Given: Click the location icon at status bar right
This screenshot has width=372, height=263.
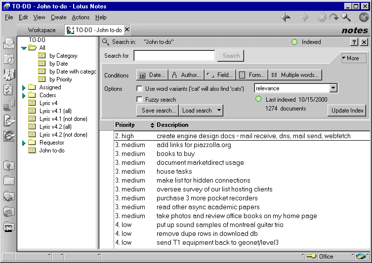Looking at the screenshot, I should [x=361, y=256].
